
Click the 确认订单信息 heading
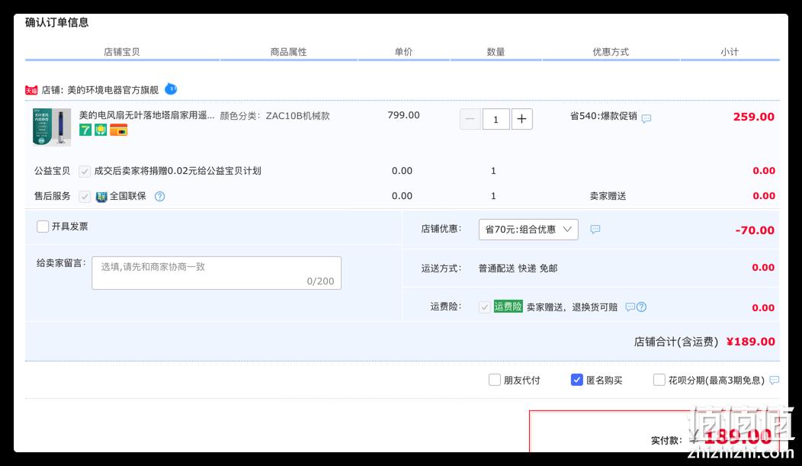56,23
